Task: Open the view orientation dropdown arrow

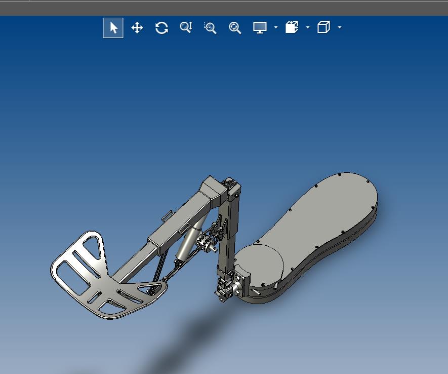Action: [x=340, y=27]
